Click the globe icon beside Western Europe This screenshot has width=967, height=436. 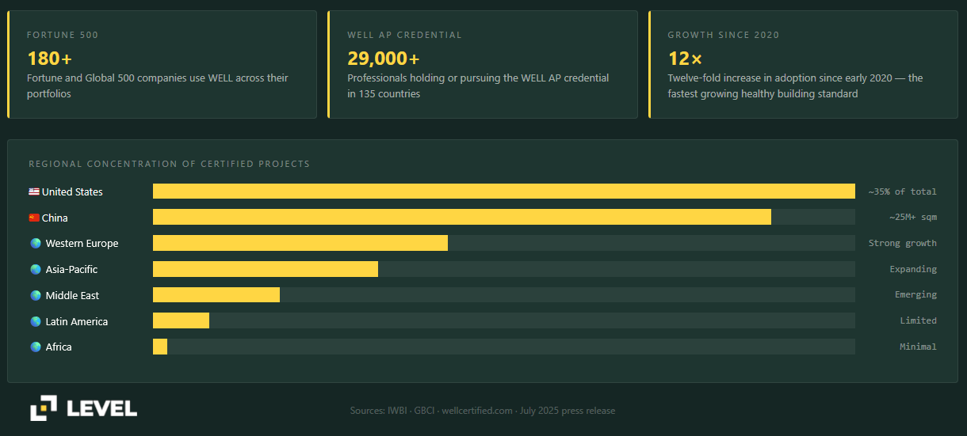point(36,243)
